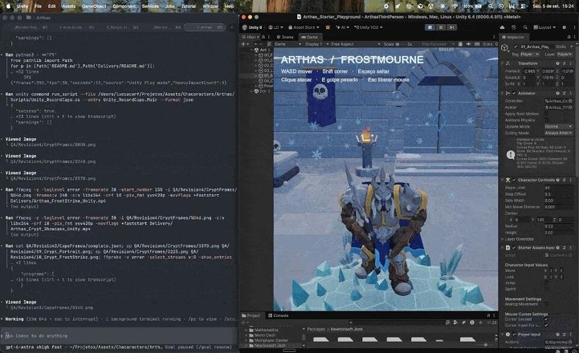
Task: Open the Free Aspect dropdown
Action: [355, 44]
